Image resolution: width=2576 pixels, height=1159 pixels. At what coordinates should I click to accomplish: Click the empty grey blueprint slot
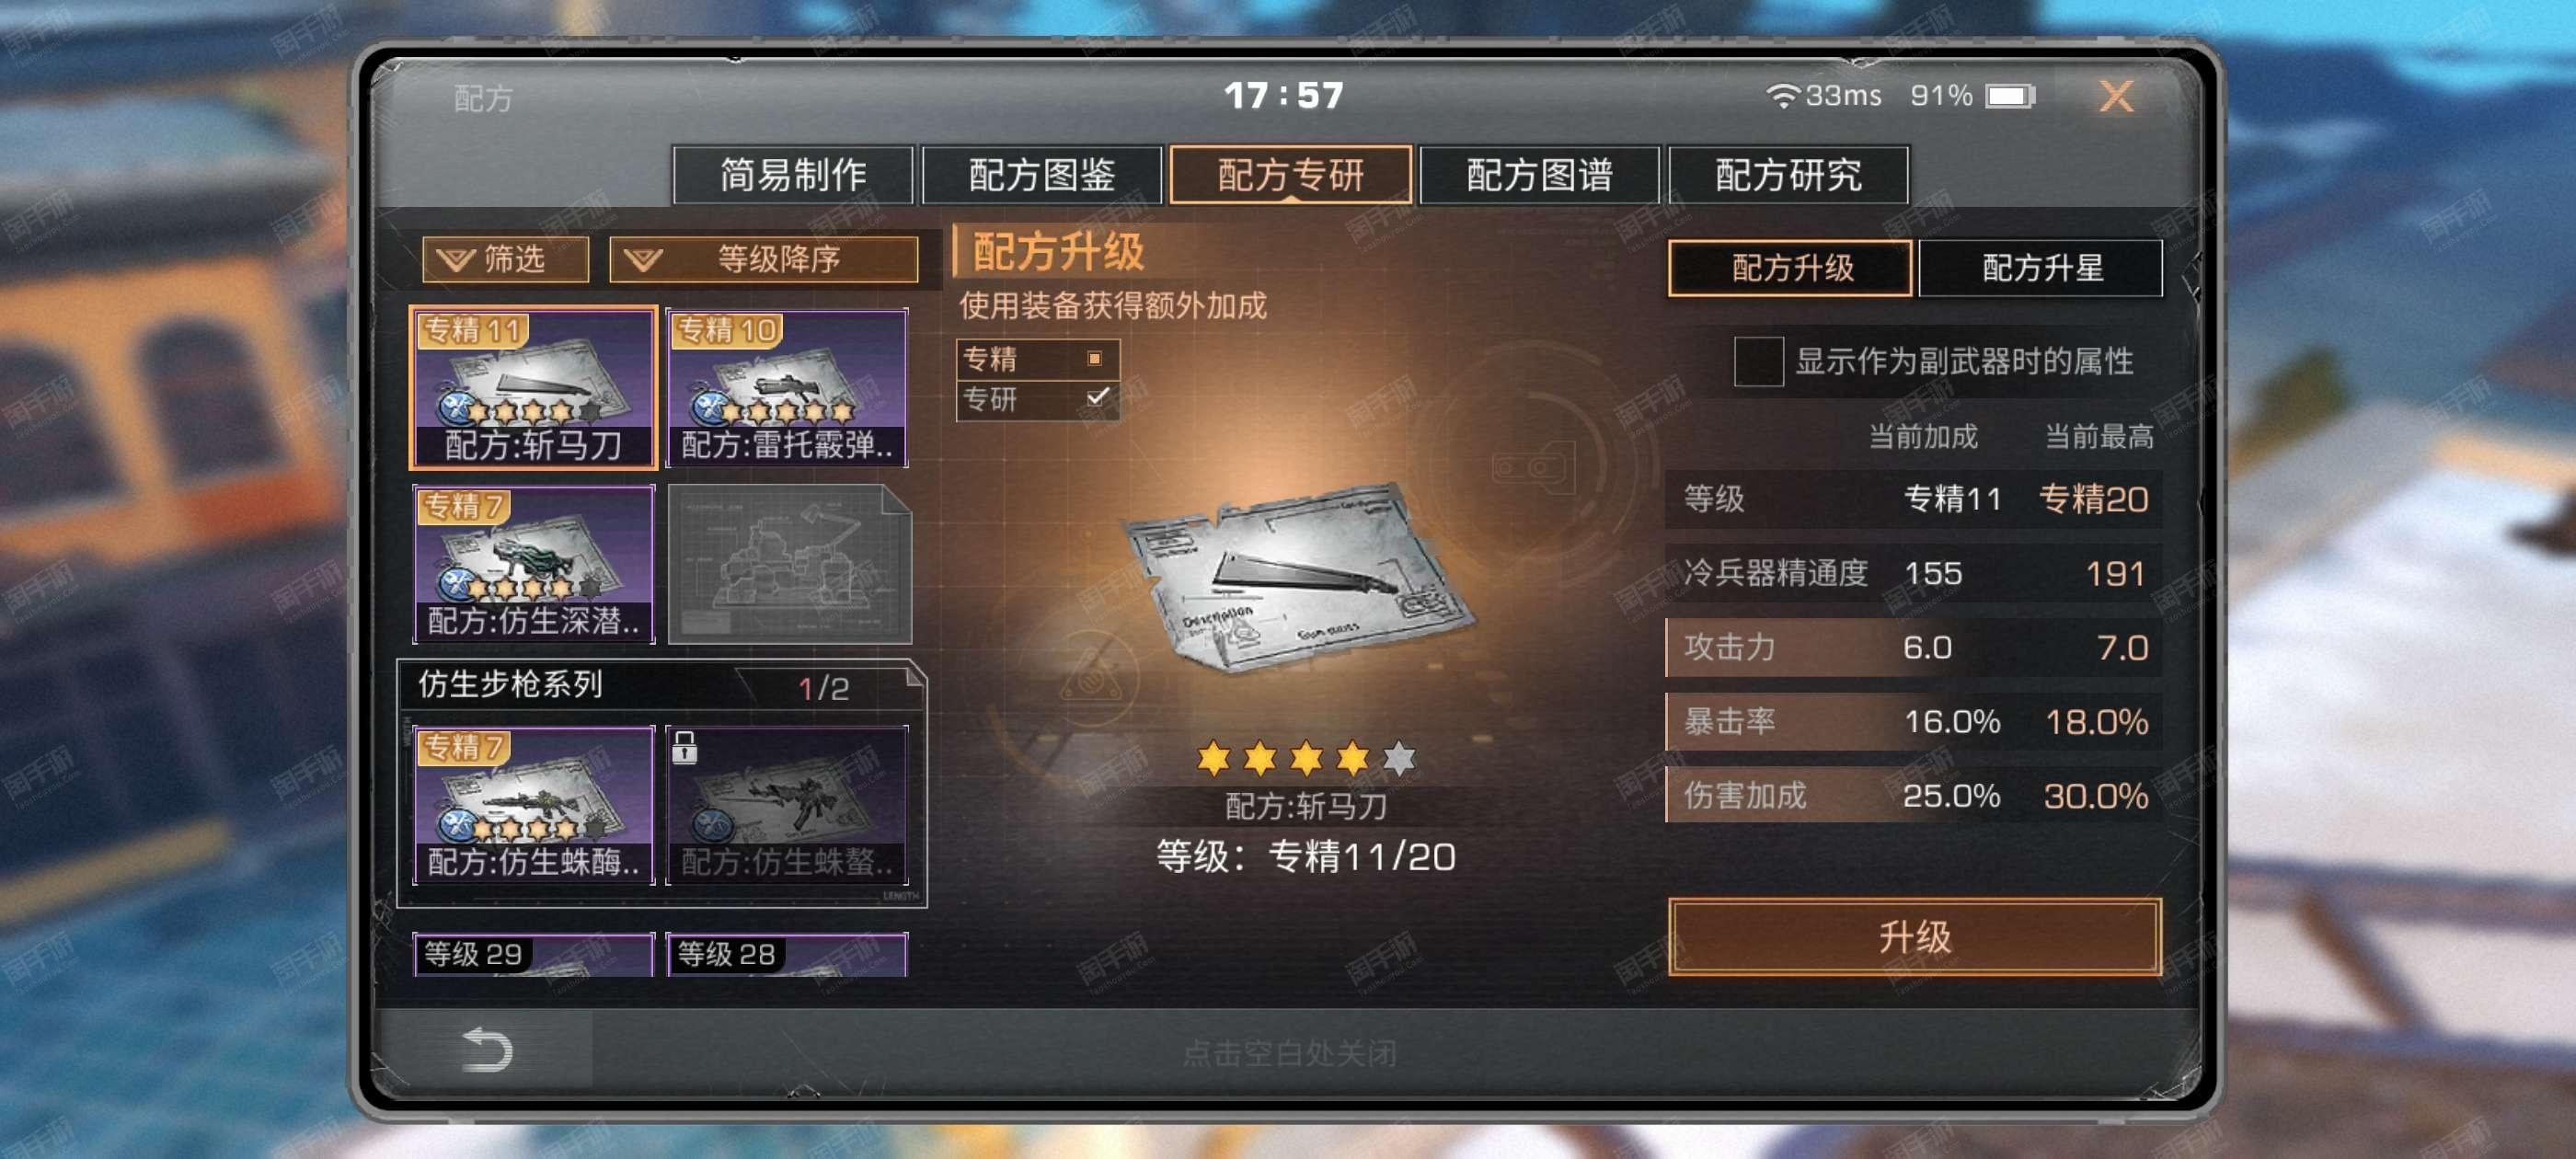789,564
